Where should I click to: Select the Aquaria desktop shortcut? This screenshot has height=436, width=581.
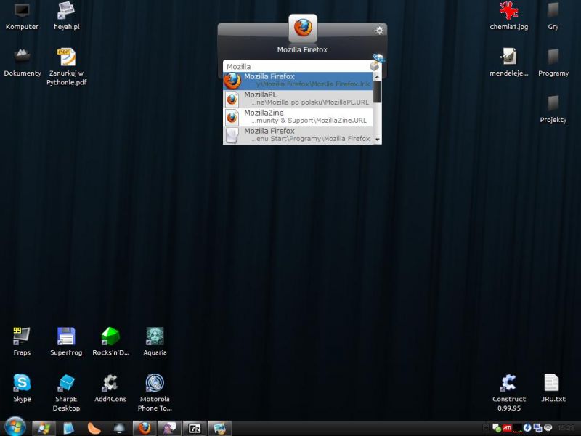click(155, 342)
